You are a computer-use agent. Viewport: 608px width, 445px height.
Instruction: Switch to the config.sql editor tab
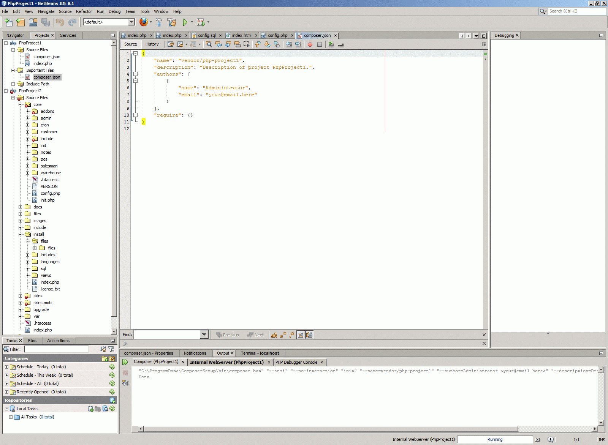click(x=207, y=35)
